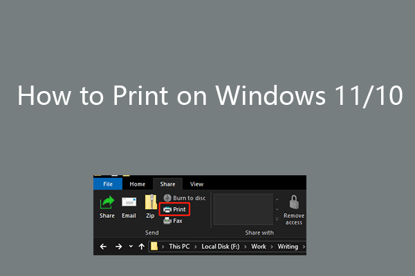Open the recent locations dropdown
Image resolution: width=415 pixels, height=276 pixels.
pyautogui.click(x=131, y=246)
